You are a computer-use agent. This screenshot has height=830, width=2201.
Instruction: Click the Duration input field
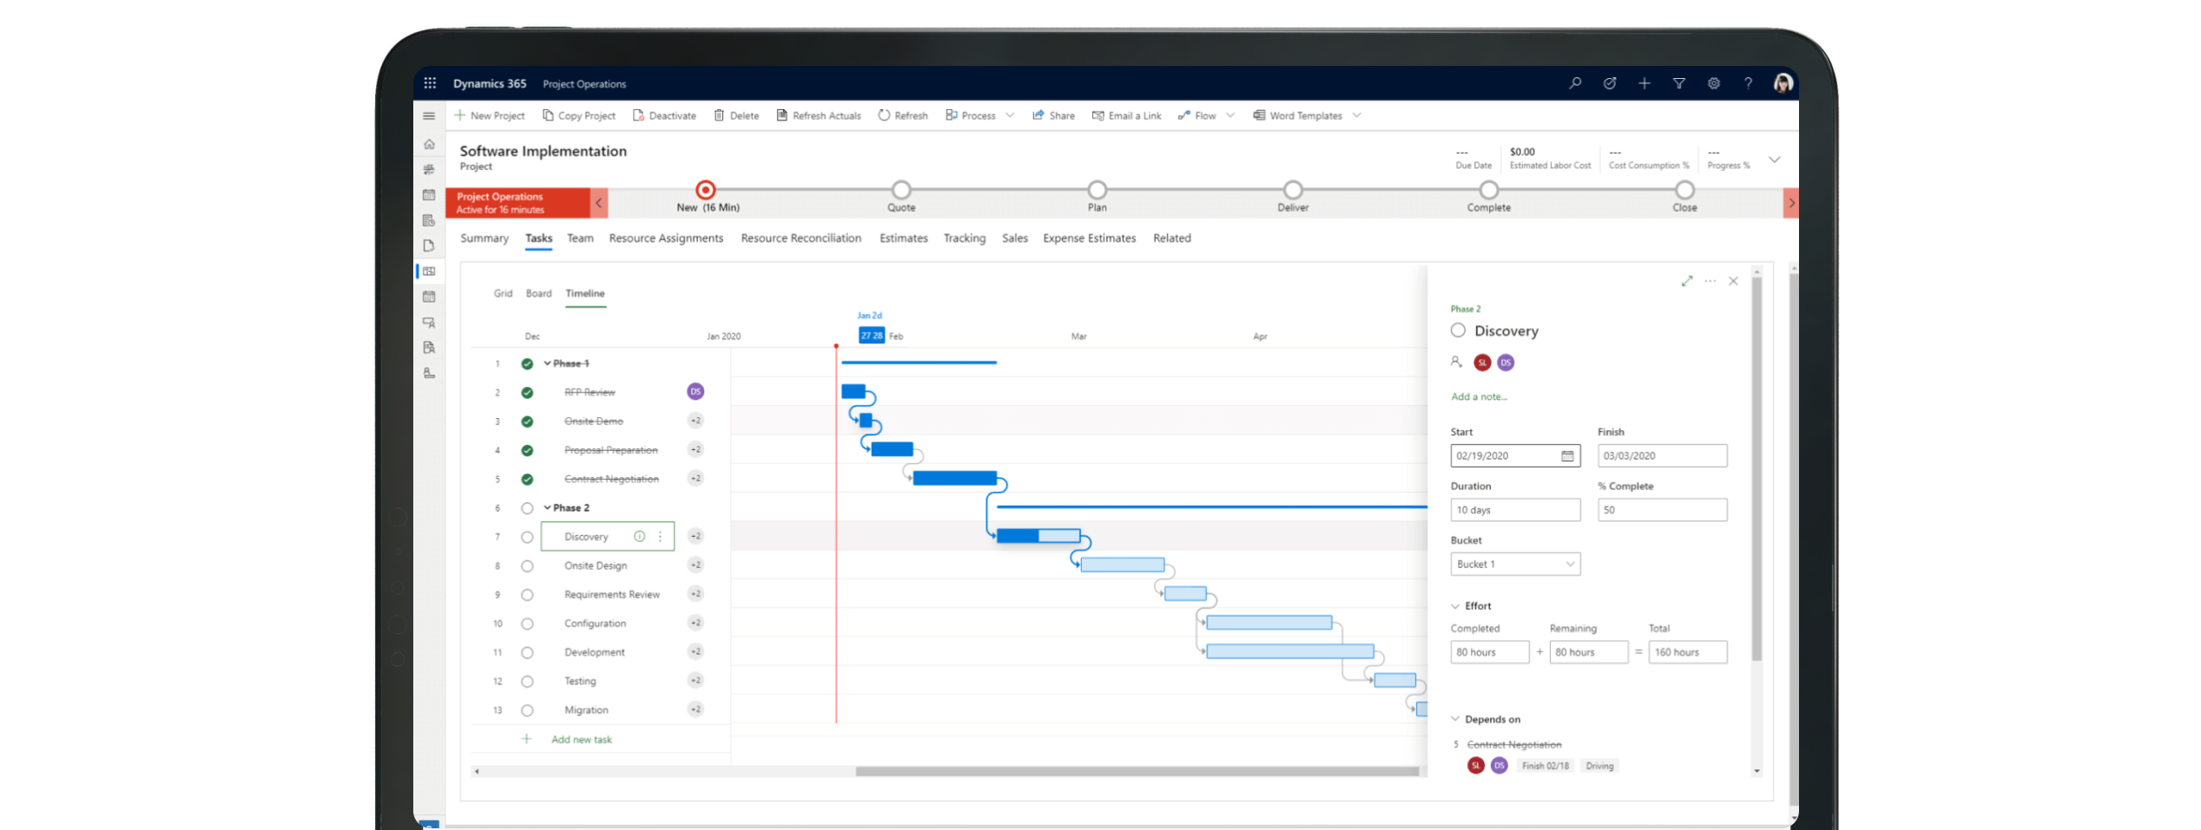pyautogui.click(x=1515, y=510)
